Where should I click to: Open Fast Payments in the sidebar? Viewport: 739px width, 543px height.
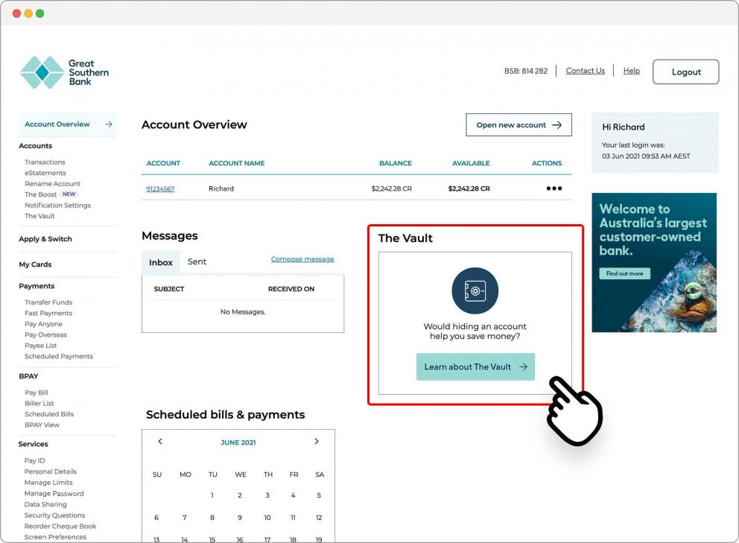pos(48,314)
